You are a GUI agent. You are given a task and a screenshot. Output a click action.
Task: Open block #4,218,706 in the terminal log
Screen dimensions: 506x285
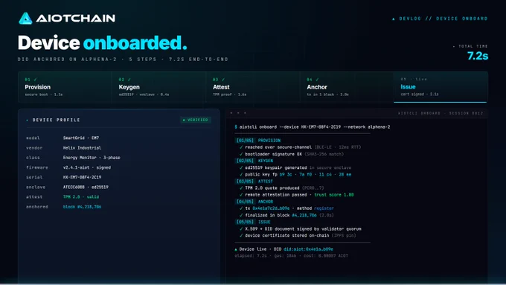(304, 215)
